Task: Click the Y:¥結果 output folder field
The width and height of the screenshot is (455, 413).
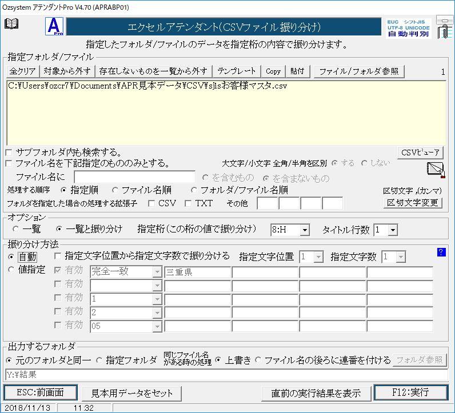Action: pos(226,375)
